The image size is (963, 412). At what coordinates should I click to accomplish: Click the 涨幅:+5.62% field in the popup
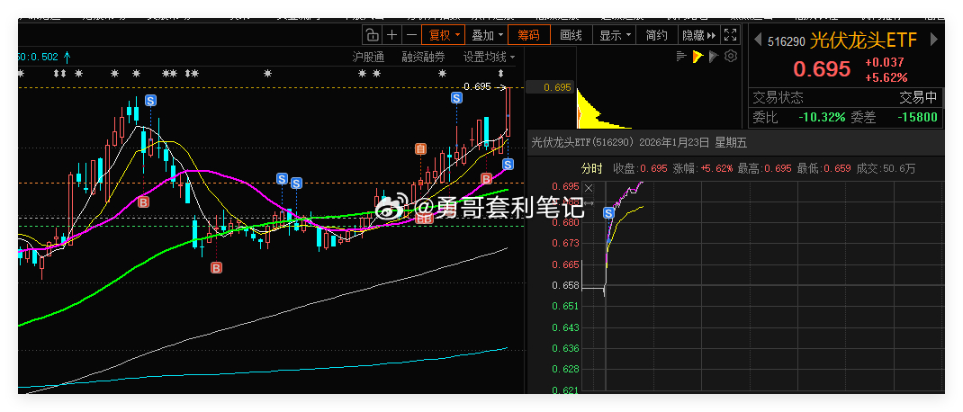click(x=703, y=168)
